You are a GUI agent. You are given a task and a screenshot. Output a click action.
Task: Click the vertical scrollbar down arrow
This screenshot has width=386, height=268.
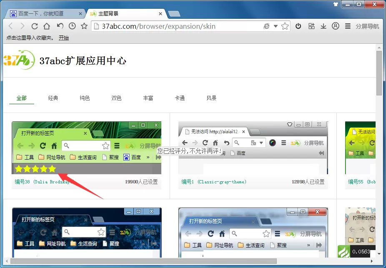379,254
